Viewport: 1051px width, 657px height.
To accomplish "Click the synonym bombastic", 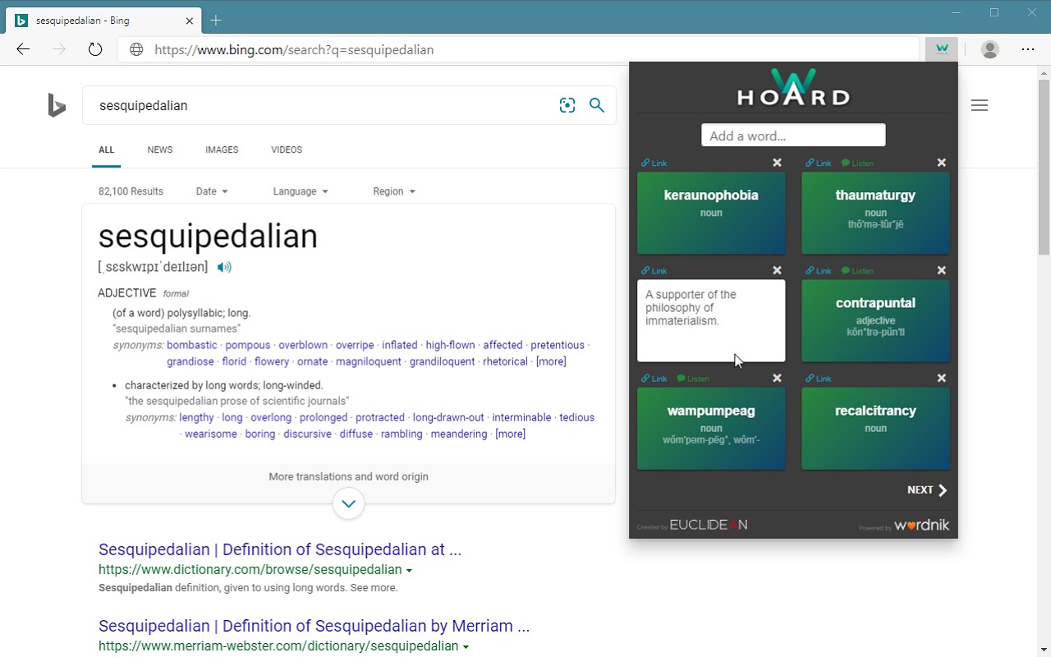I will click(x=192, y=345).
